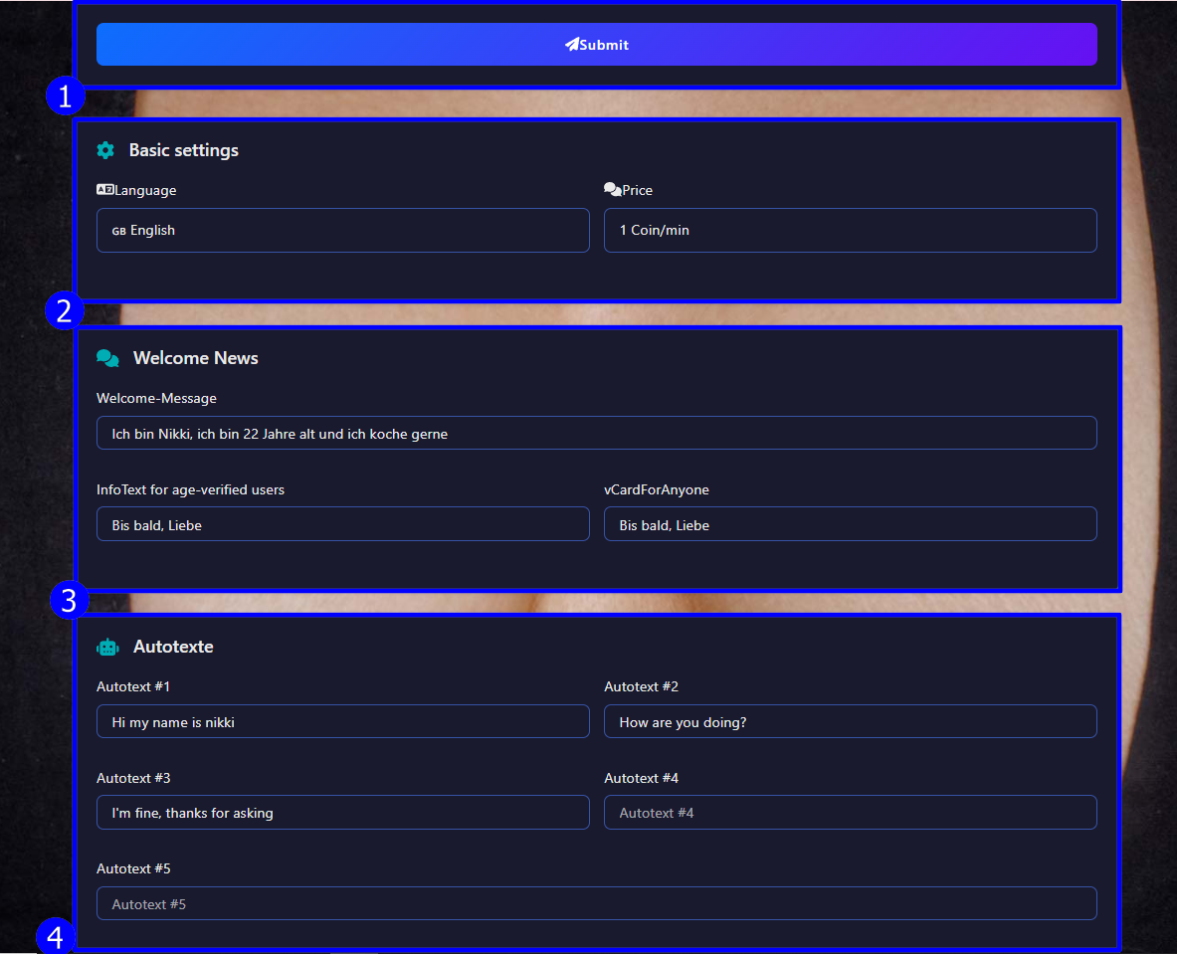Click the Price chat bubbles icon
The height and width of the screenshot is (954, 1177).
pyautogui.click(x=612, y=190)
